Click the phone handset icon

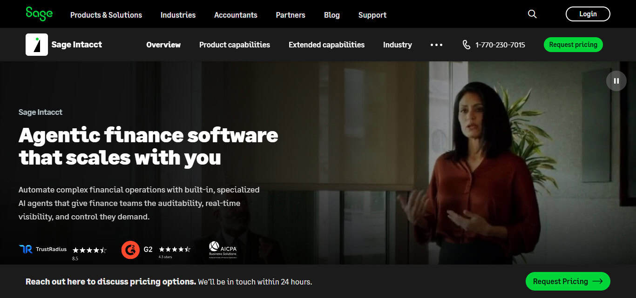point(466,45)
